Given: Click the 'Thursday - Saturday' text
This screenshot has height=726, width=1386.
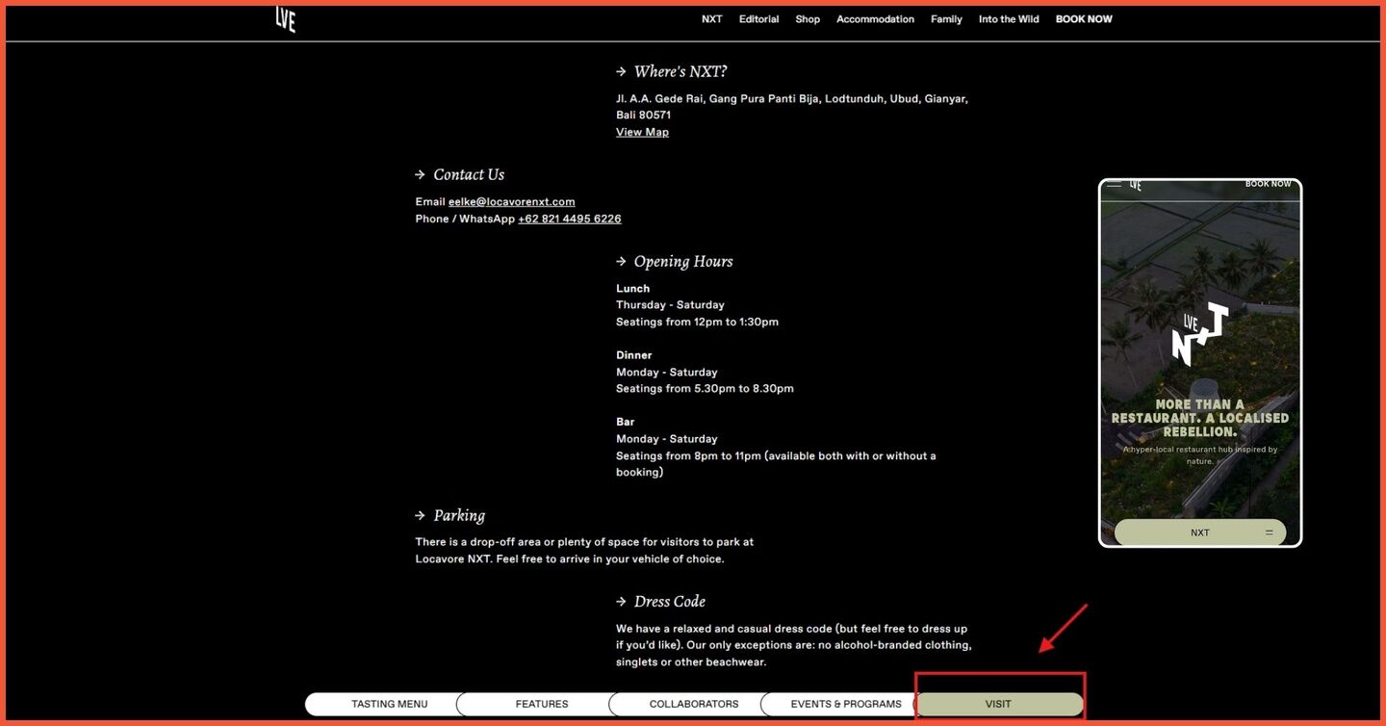Looking at the screenshot, I should click(x=671, y=305).
